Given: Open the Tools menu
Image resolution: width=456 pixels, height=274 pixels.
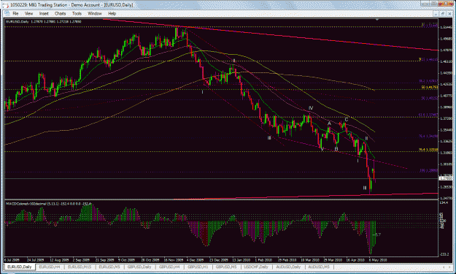Looking at the screenshot, I should point(77,13).
